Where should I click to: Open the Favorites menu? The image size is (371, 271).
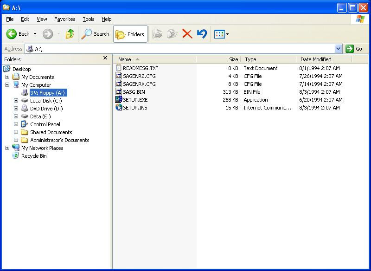coord(64,19)
